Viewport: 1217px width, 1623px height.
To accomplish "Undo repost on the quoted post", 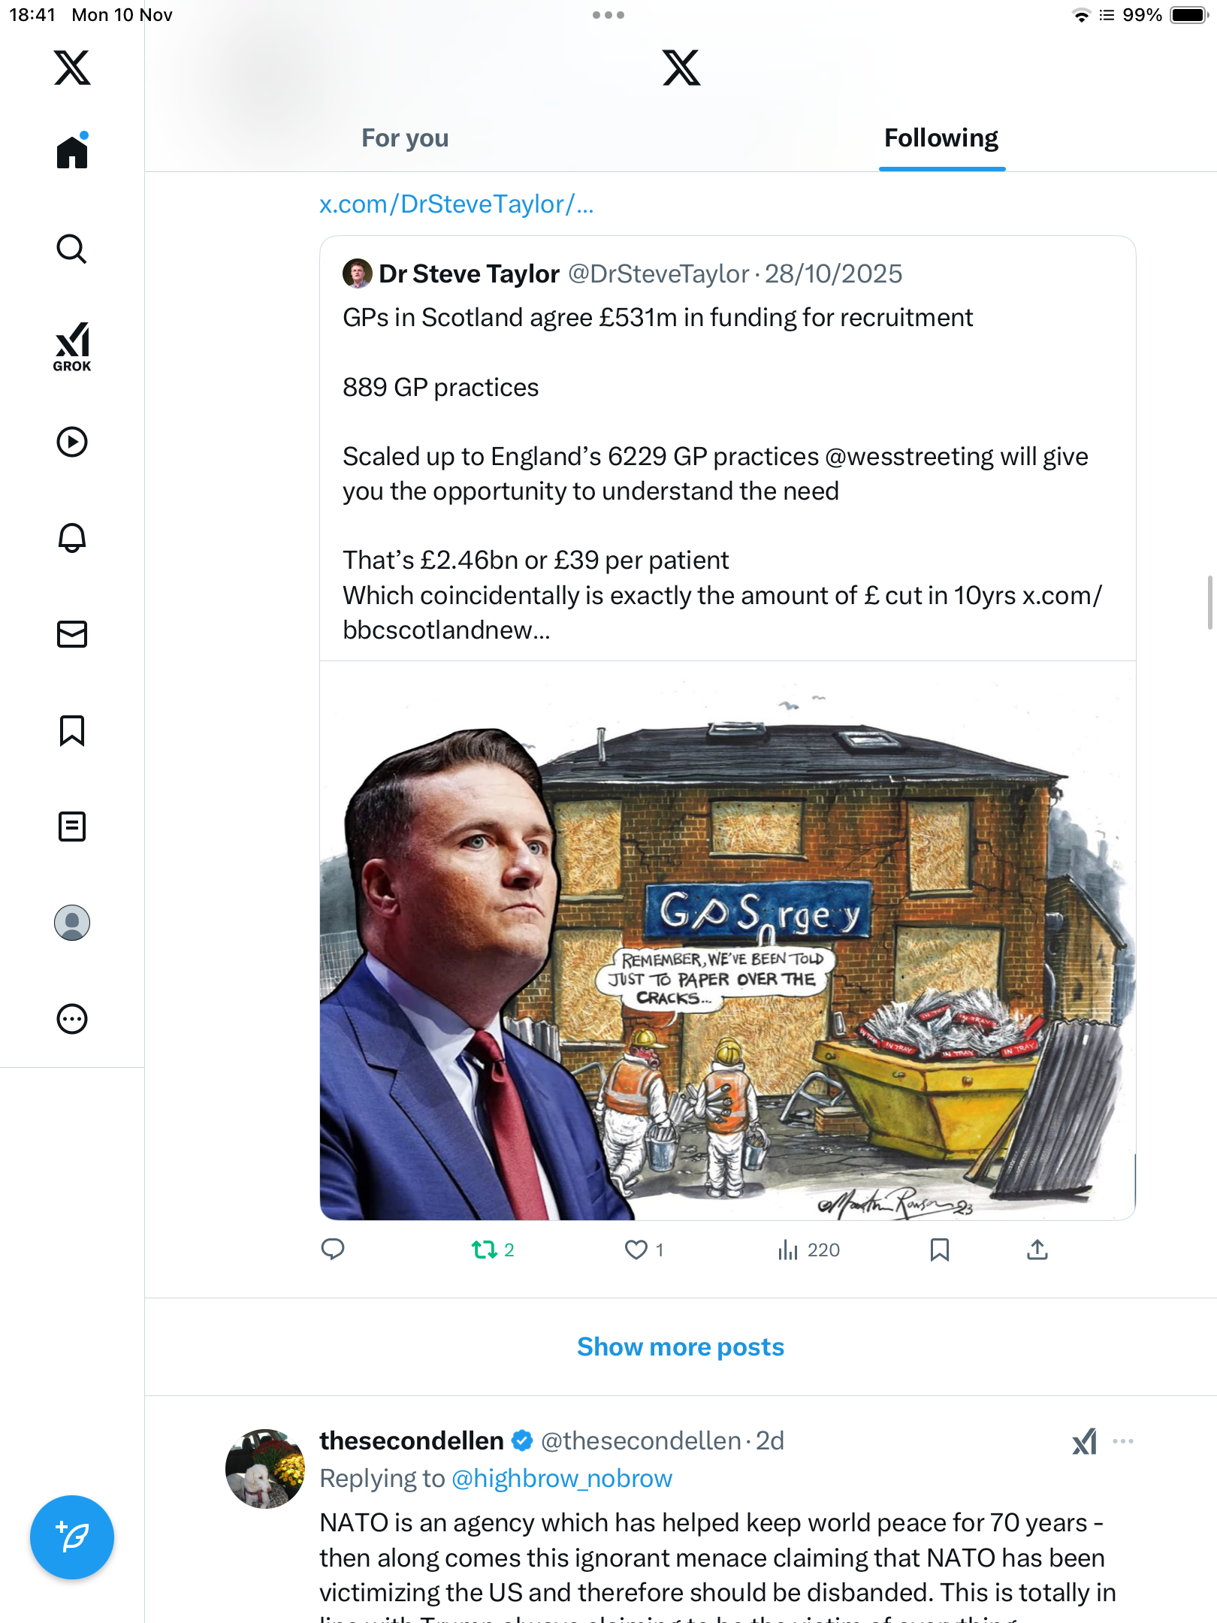I will tap(485, 1250).
